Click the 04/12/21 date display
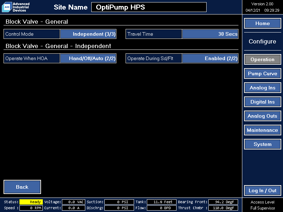 point(253,10)
